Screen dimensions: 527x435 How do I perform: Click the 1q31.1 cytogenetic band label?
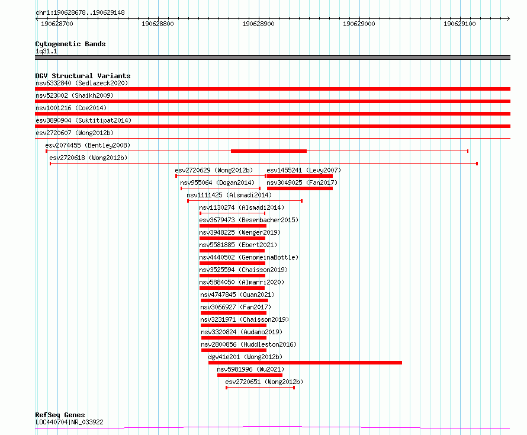[46, 52]
